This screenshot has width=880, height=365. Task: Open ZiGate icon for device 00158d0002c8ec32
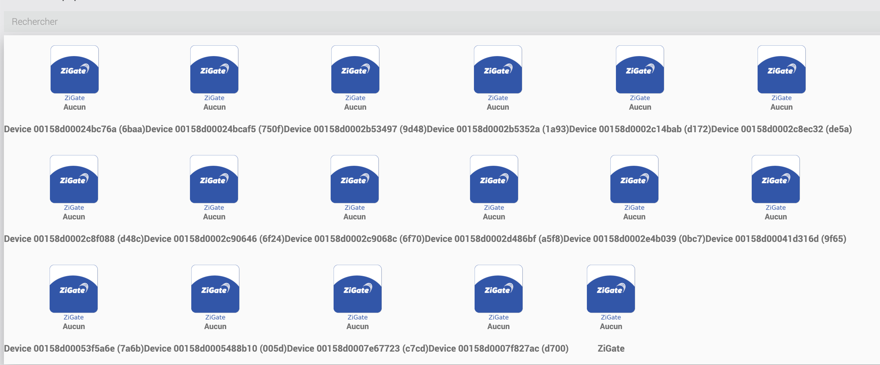[781, 70]
